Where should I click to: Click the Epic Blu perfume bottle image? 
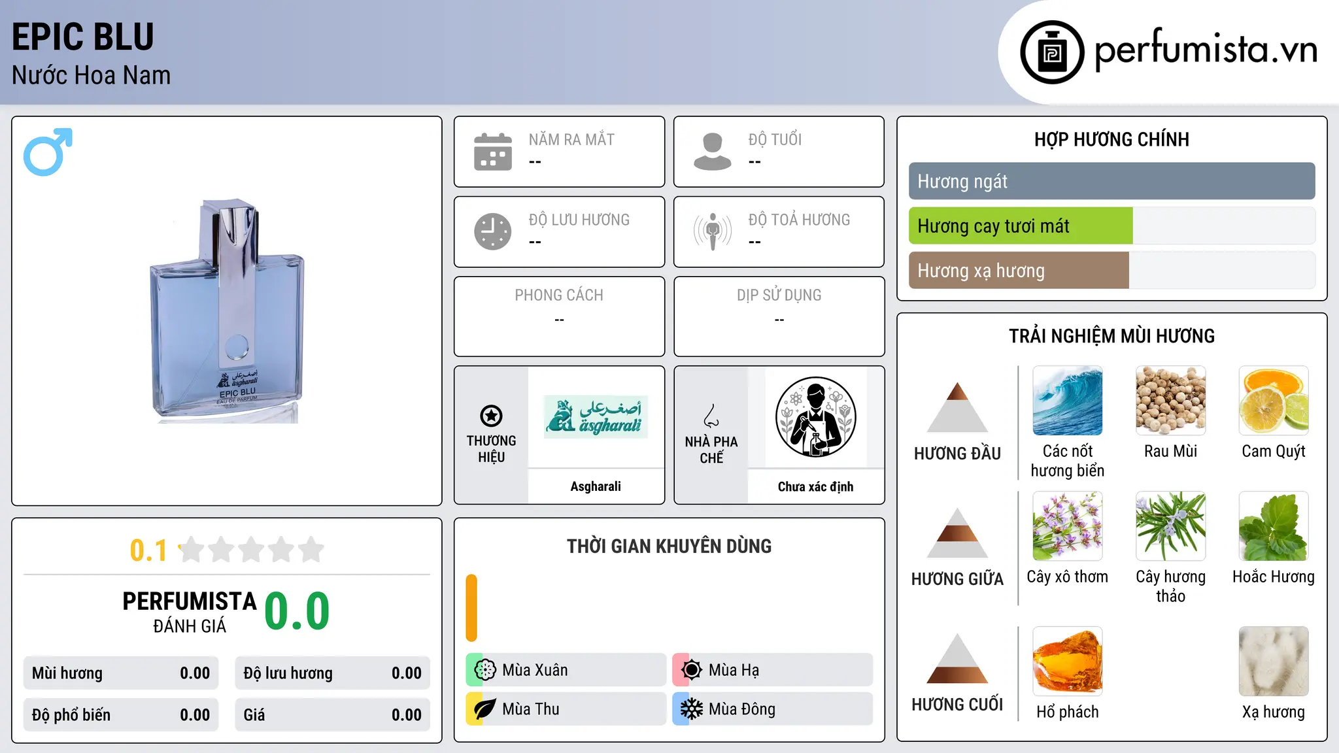tap(227, 310)
